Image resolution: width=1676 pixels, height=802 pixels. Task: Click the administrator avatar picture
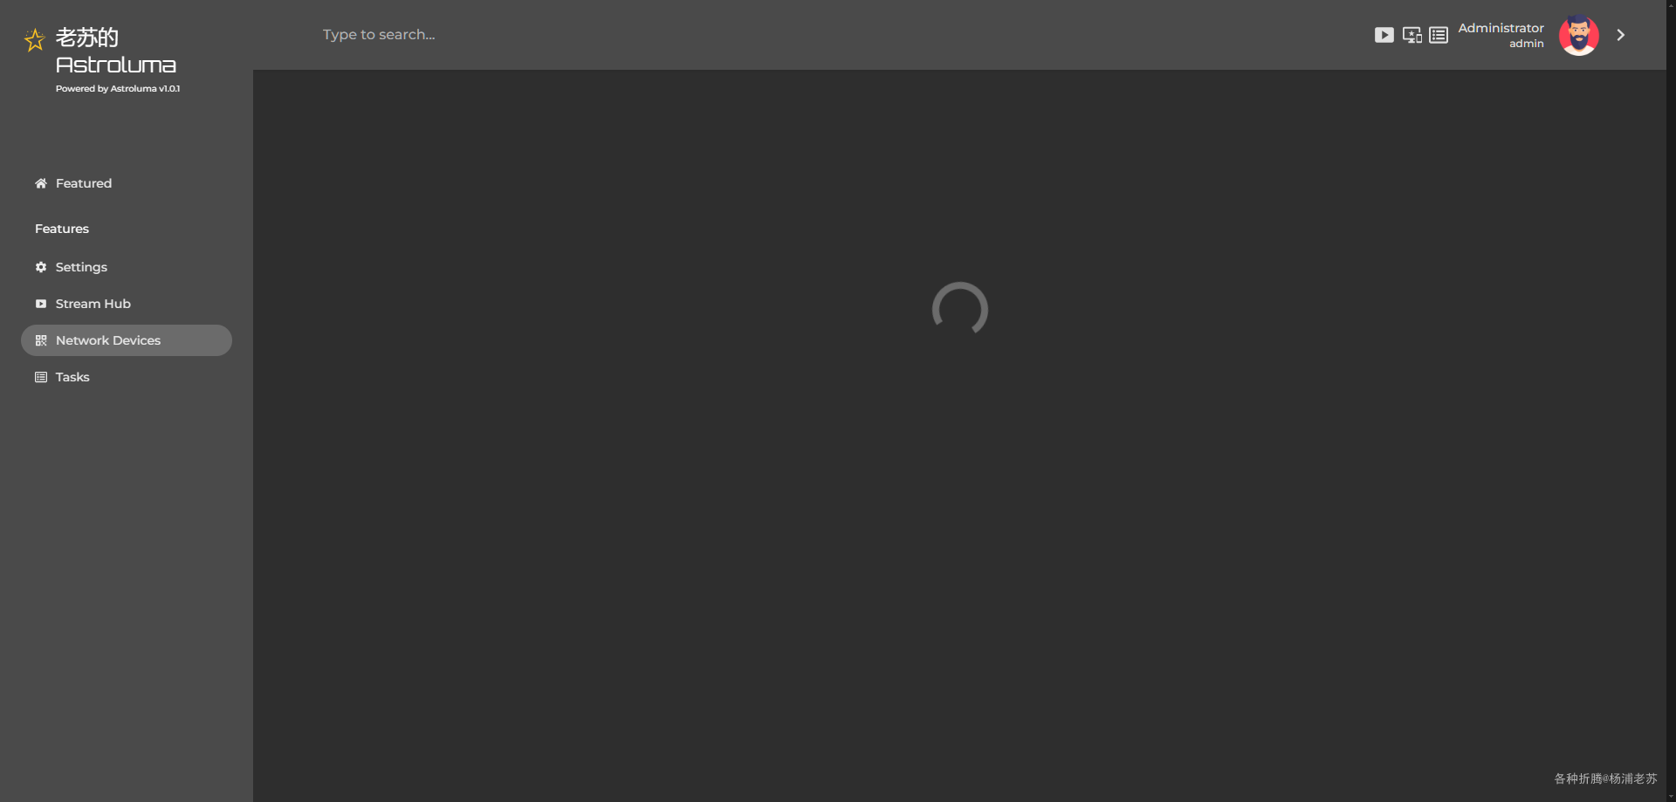tap(1579, 35)
